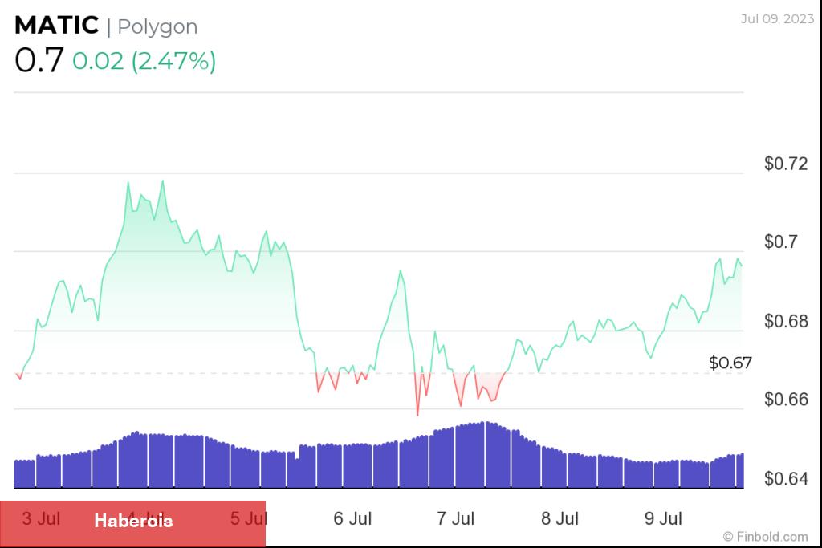Click the 8 Jul date label
Screen dimensions: 822x548
[x=560, y=518]
